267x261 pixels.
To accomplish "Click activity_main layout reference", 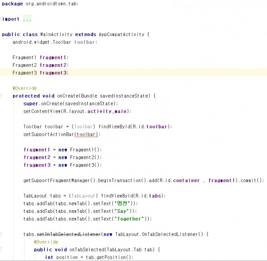I will click(107, 111).
